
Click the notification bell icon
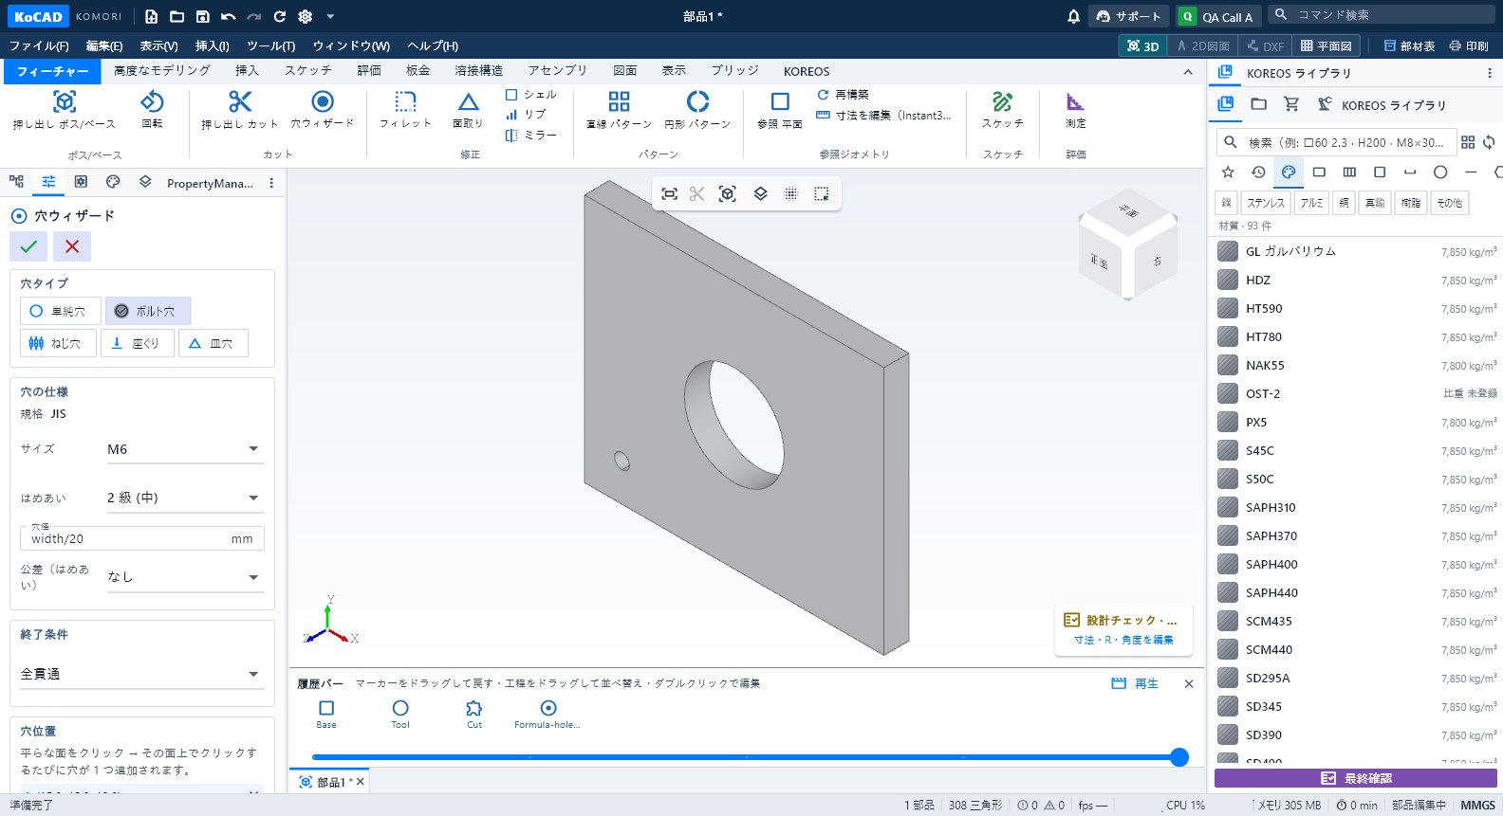pos(1073,16)
